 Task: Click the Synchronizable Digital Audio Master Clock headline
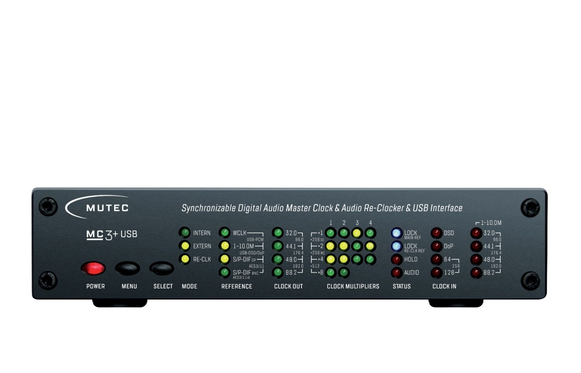pos(322,208)
